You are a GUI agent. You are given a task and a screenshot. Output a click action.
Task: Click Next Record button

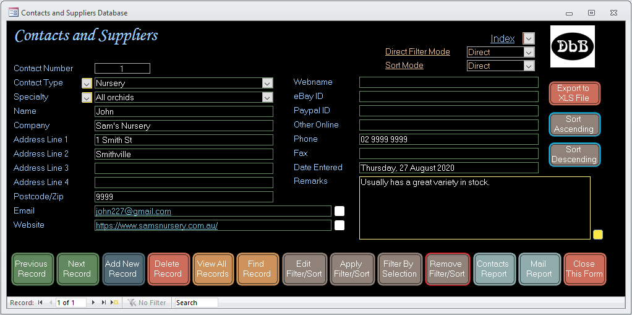pos(77,269)
